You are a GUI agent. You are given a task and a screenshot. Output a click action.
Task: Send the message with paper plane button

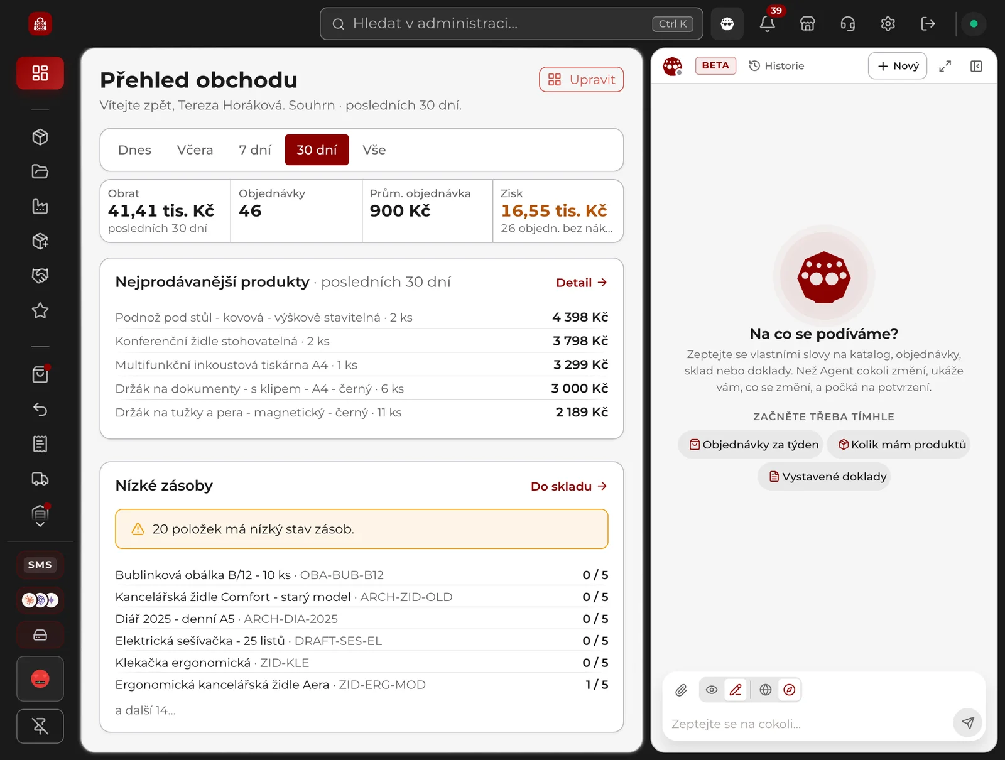click(x=968, y=722)
